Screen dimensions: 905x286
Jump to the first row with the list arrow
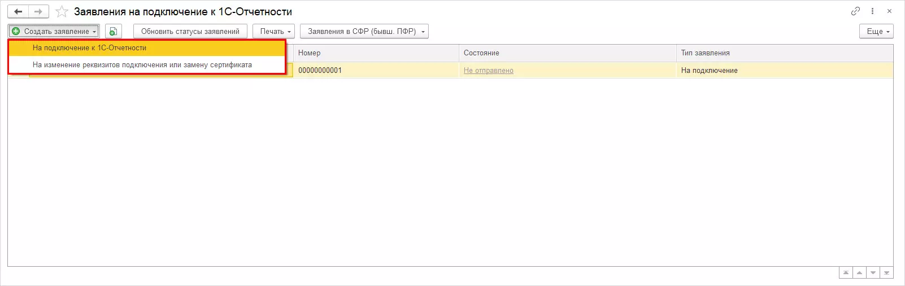[x=846, y=273]
